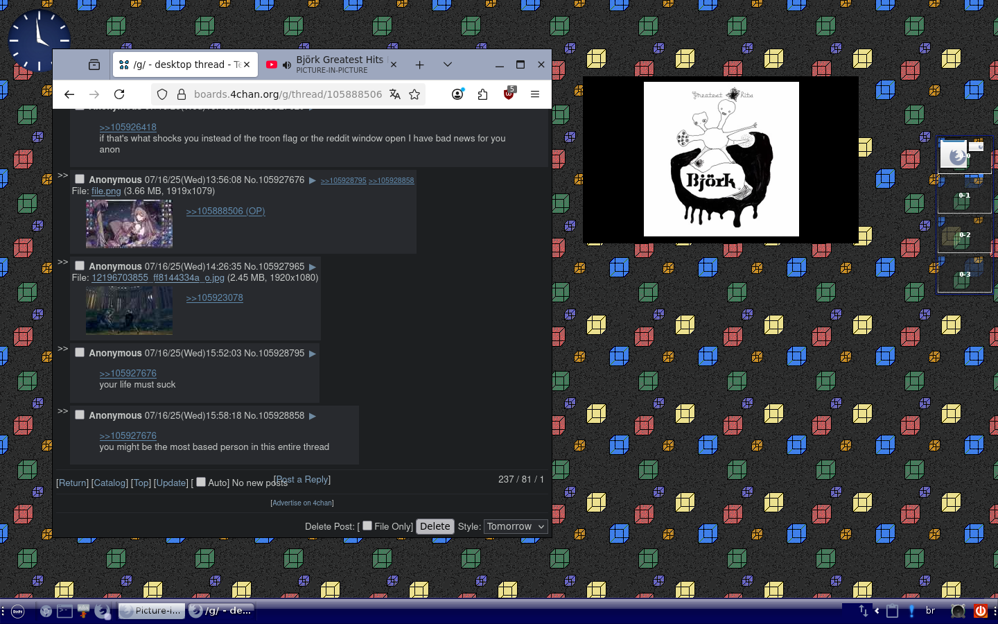Viewport: 998px width, 624px height.
Task: Launch the web browser icon beside Bodhi menu
Action: pyautogui.click(x=46, y=611)
